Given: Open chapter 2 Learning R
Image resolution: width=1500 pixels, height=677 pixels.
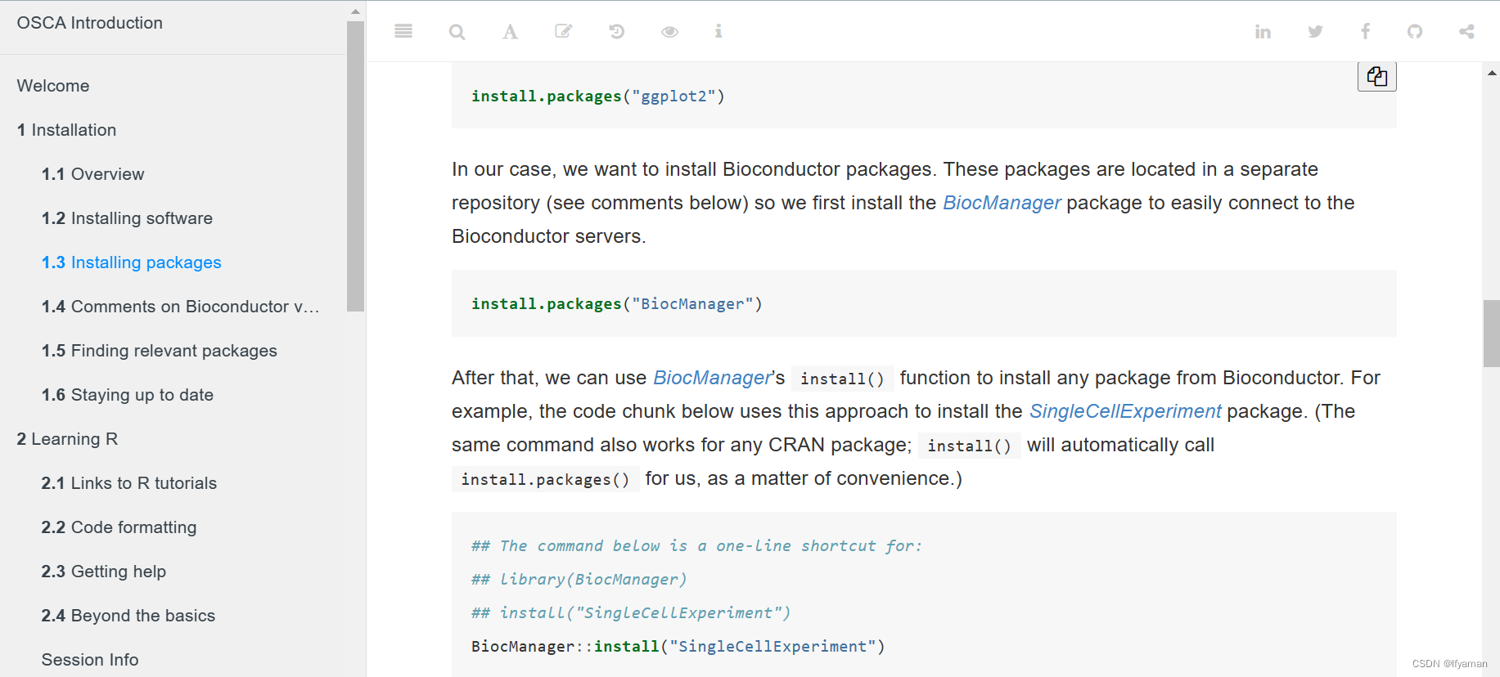Looking at the screenshot, I should [x=67, y=439].
